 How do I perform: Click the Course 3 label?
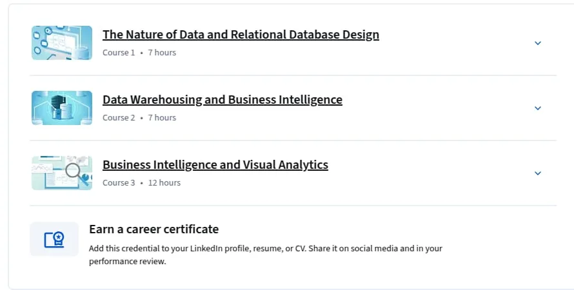119,183
